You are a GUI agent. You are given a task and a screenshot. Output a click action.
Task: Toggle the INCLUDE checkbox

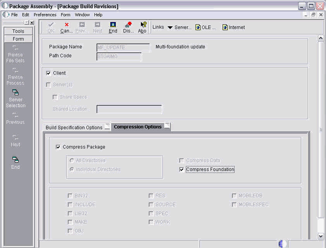coord(70,205)
